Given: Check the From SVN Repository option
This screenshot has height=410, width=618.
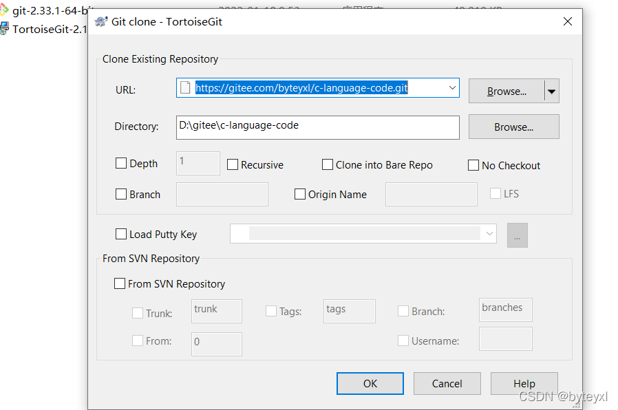Looking at the screenshot, I should 120,283.
